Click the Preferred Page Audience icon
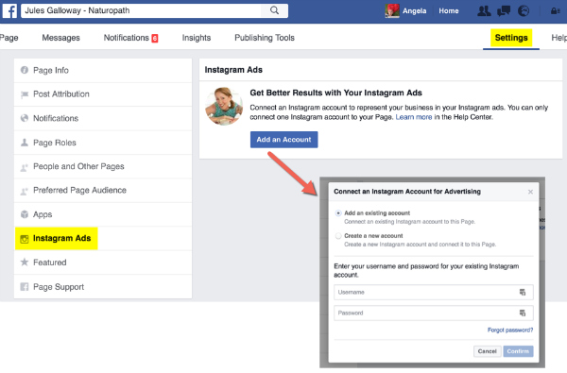 [x=25, y=191]
